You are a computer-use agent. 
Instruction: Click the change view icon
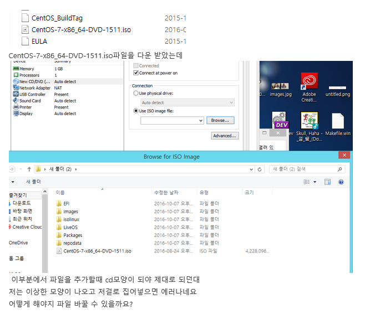click(307, 182)
